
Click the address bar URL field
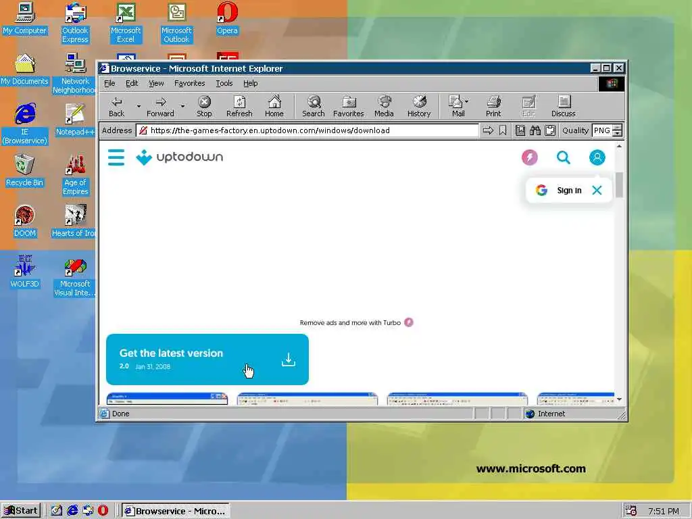pyautogui.click(x=307, y=130)
